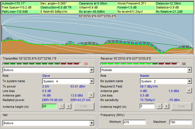Decrease receiver antenna height with minus button
The image size is (195, 129).
pos(159,106)
